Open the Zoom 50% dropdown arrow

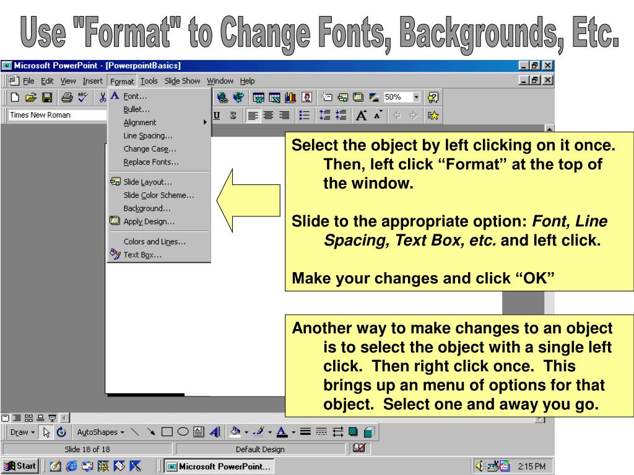(x=416, y=97)
